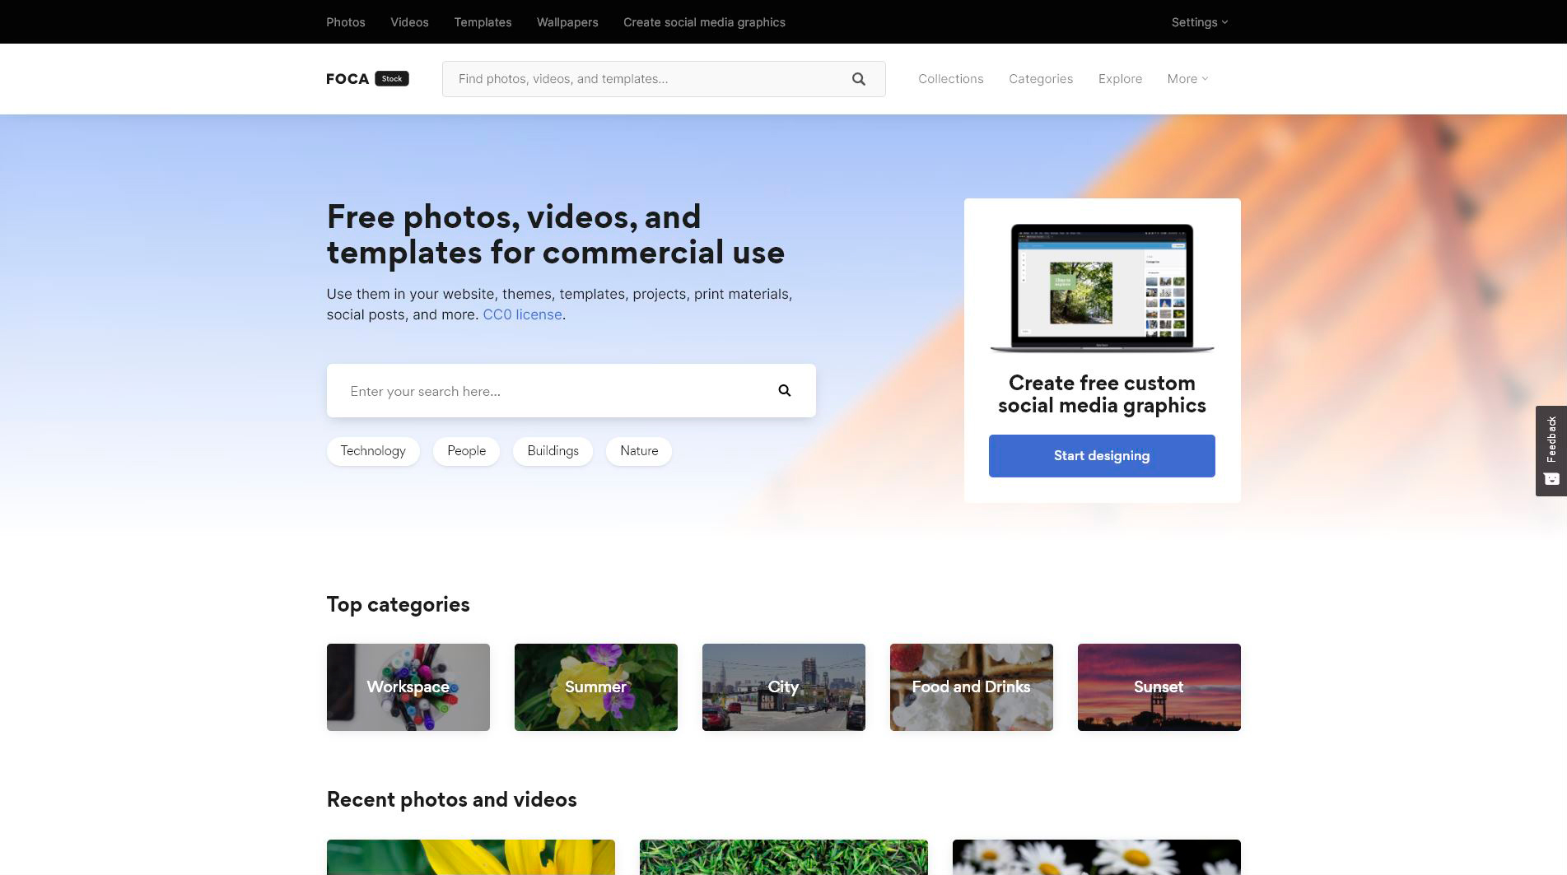Go to the Videos section

coord(409,22)
